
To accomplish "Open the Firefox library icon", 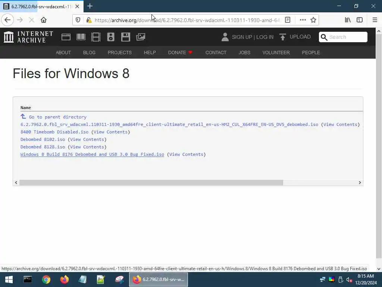I will coord(348,20).
